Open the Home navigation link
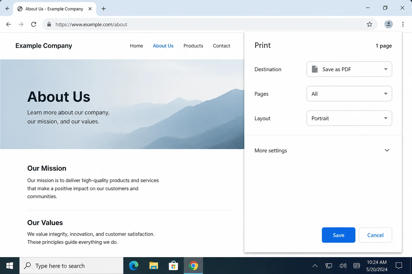This screenshot has height=274, width=412. pyautogui.click(x=137, y=46)
